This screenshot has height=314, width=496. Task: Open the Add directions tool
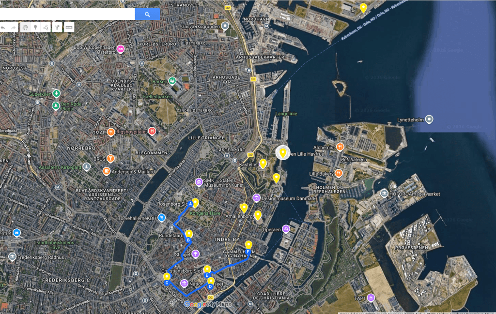point(57,28)
